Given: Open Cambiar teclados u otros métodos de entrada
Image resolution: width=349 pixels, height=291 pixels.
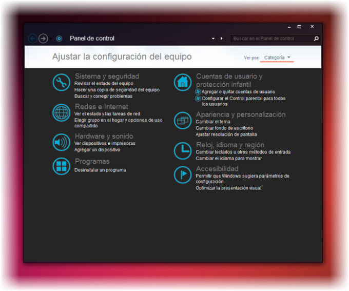Looking at the screenshot, I should pyautogui.click(x=243, y=152).
